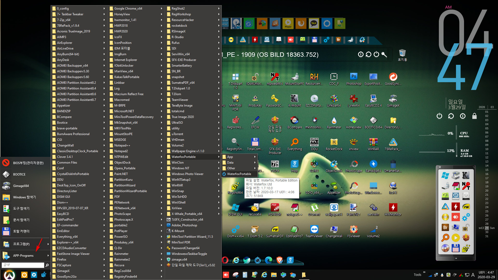
Task: Open Windows 탐색기 from start menu
Action: coord(25,197)
